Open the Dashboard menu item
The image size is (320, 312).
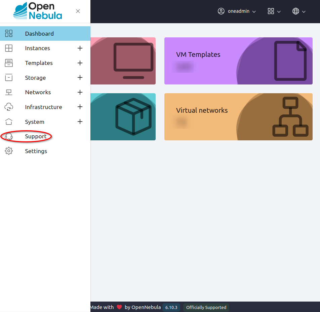coord(45,34)
